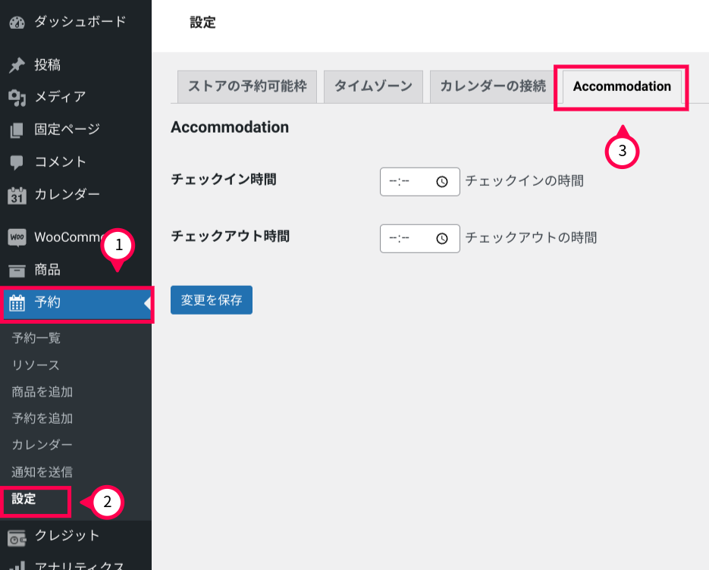Switch to カレンダーの接続 tab
709x570 pixels.
click(493, 86)
